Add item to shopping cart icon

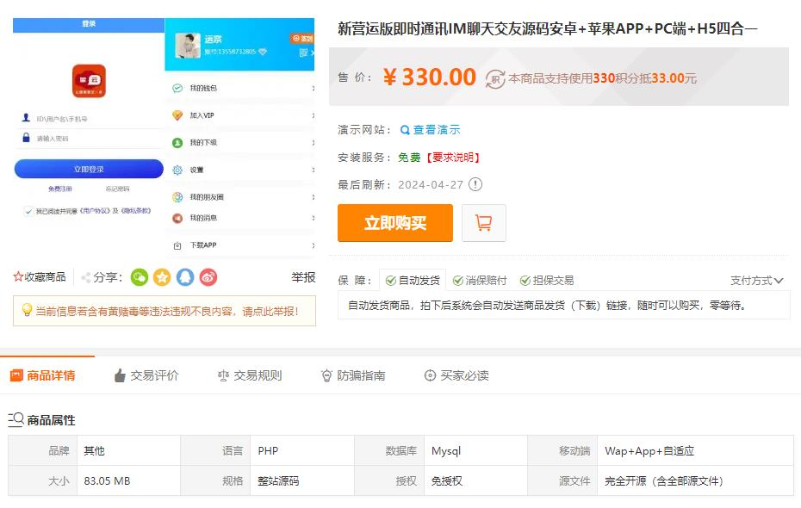[x=483, y=223]
